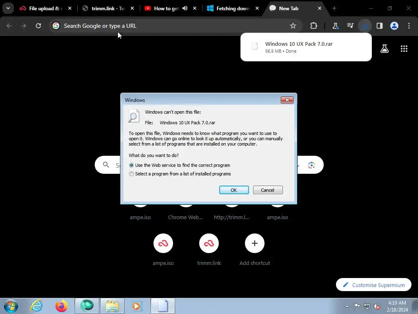Open downloaded Windows 10 UX Pack 7.0.rar entry
418x314 pixels.
(306, 47)
